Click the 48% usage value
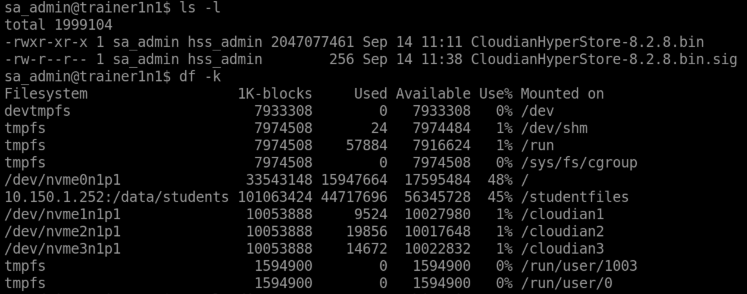747x294 pixels. click(x=500, y=179)
